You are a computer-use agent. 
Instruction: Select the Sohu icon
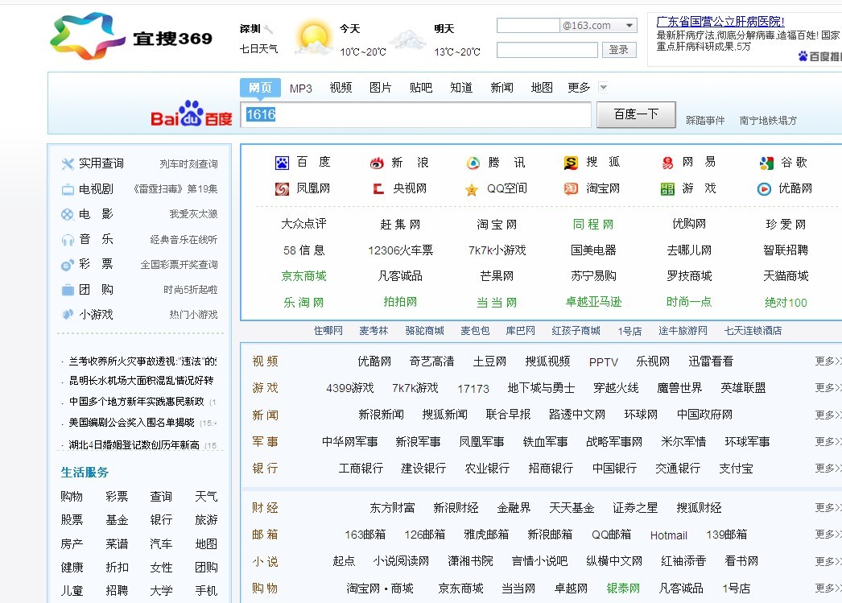click(571, 163)
